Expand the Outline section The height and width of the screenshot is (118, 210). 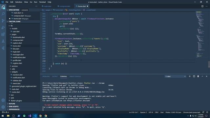[12, 104]
